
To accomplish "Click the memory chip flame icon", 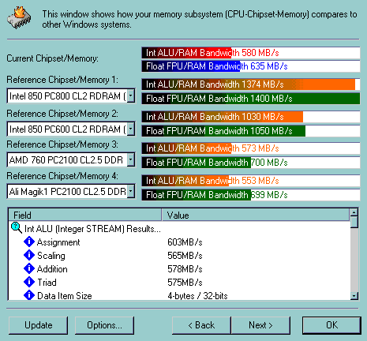I will 19,18.
